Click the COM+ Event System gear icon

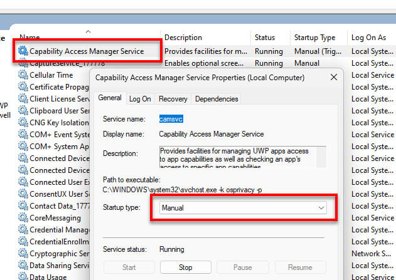(23, 134)
